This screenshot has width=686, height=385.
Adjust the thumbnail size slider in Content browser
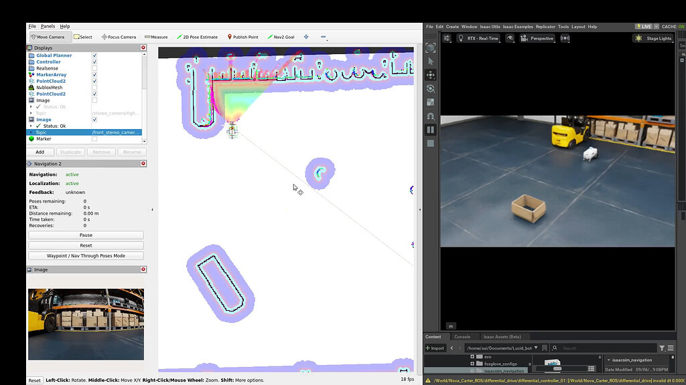pyautogui.click(x=558, y=368)
